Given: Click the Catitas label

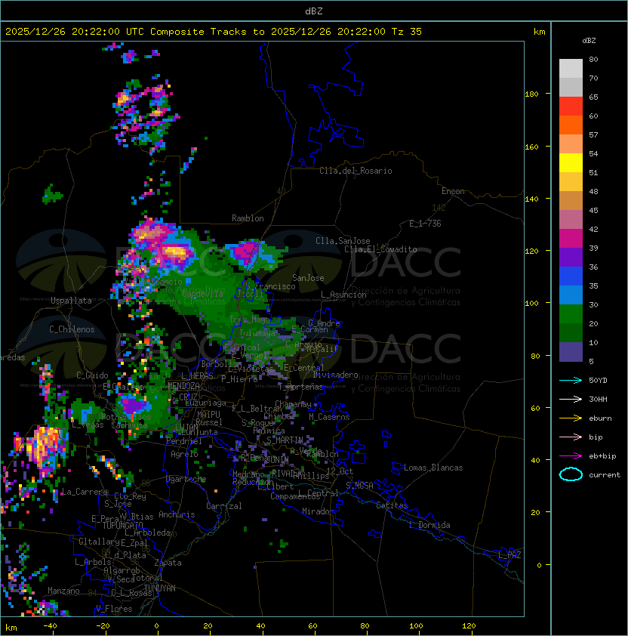Looking at the screenshot, I should pyautogui.click(x=392, y=505).
